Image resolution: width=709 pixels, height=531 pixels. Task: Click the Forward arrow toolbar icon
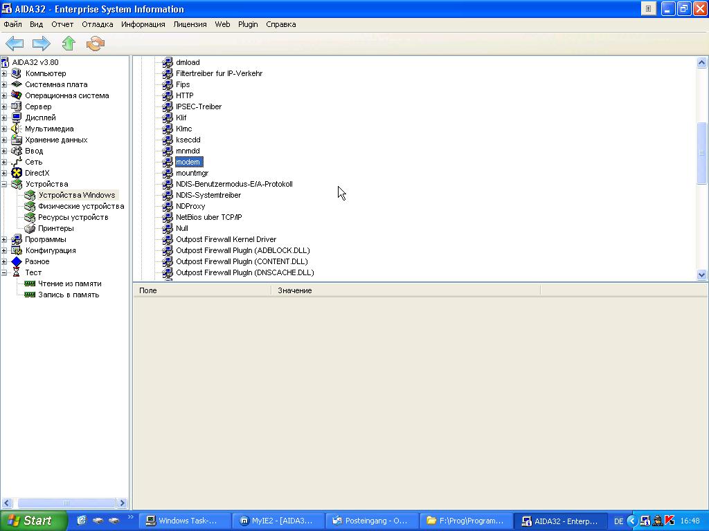point(41,44)
